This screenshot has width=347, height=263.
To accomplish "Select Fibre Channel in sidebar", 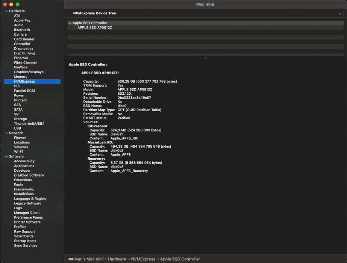I will (25, 63).
